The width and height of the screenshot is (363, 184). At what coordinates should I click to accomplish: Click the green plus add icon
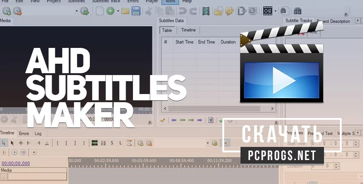point(110,11)
